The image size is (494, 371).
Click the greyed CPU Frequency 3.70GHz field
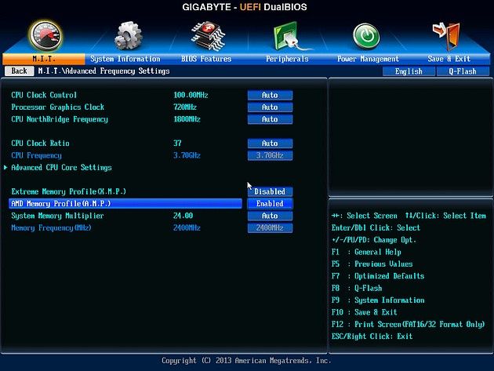tap(270, 155)
